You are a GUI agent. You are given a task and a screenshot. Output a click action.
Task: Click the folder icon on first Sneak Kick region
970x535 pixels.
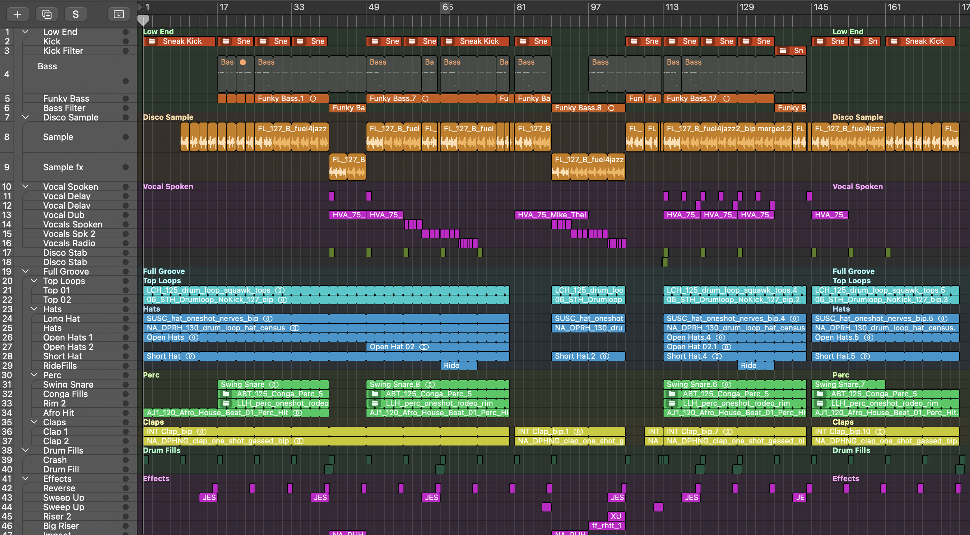[152, 41]
